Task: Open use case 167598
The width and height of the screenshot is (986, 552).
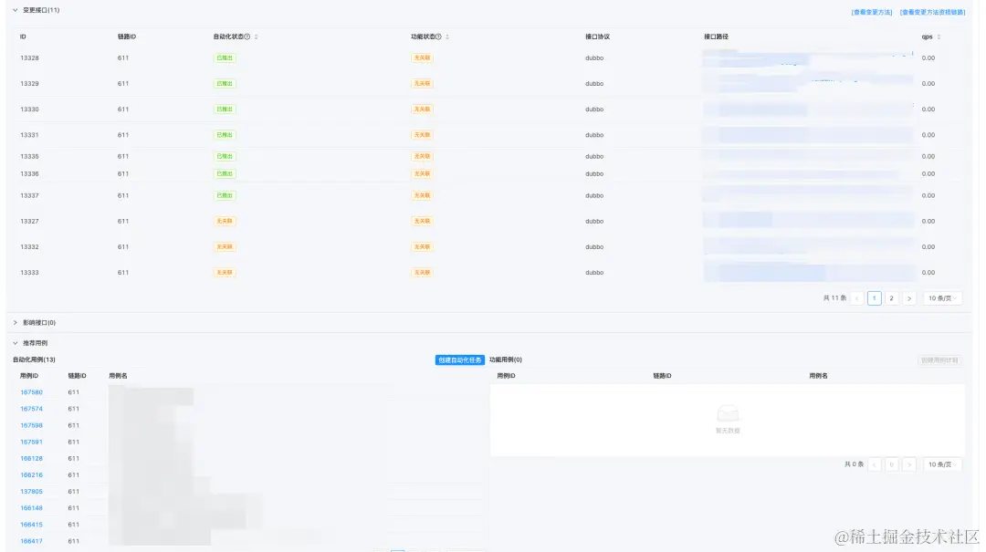Action: [x=31, y=425]
